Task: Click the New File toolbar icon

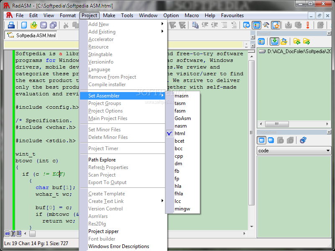Action: pyautogui.click(x=24, y=25)
